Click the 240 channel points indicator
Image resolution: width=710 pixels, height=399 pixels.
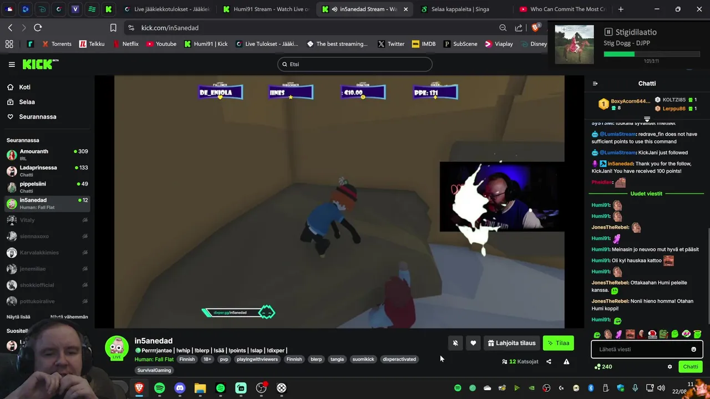(x=603, y=367)
